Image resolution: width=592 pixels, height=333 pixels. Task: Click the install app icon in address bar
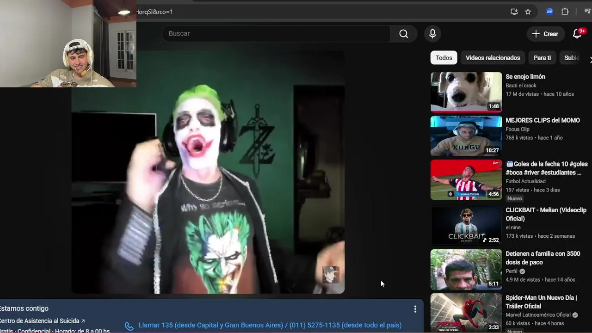coord(514,12)
